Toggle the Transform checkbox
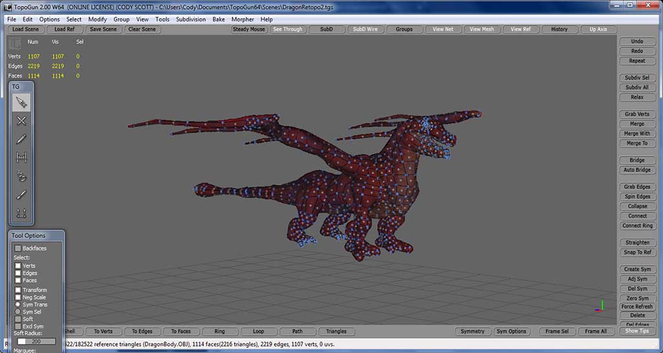Image resolution: width=663 pixels, height=353 pixels. click(17, 290)
